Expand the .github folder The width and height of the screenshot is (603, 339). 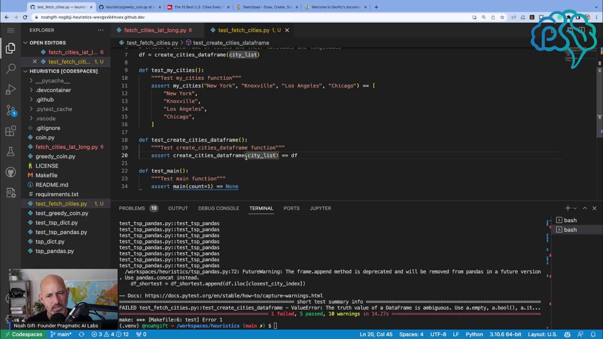[45, 99]
